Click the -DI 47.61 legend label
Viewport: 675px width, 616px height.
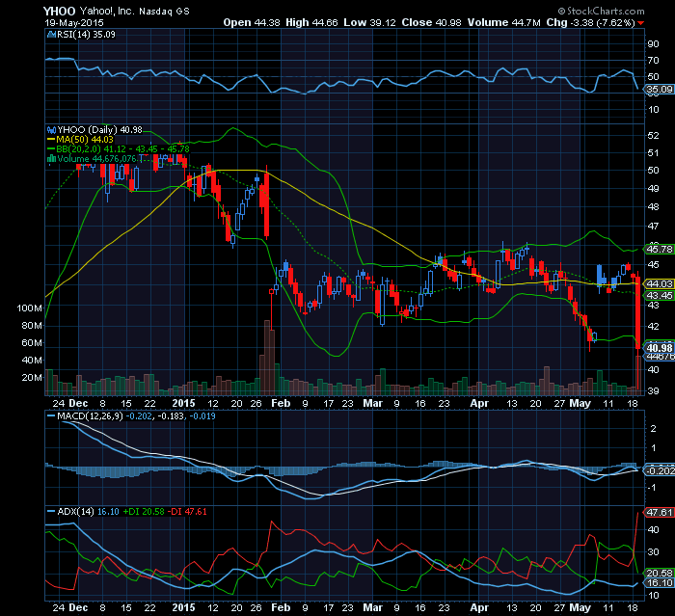187,512
